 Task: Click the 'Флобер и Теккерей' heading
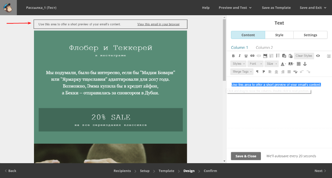[111, 48]
